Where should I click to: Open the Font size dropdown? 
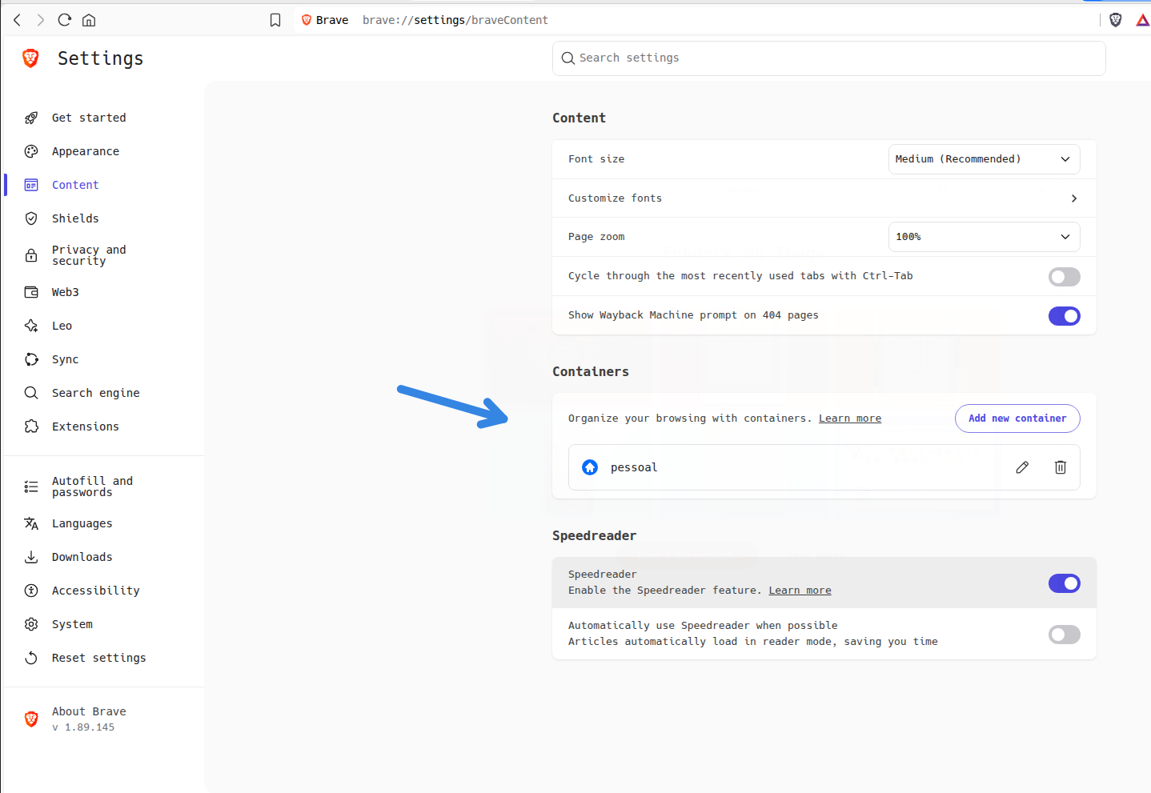985,159
